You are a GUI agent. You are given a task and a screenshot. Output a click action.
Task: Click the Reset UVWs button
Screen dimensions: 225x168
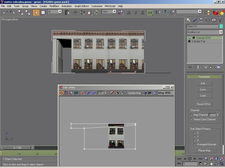pos(204,104)
